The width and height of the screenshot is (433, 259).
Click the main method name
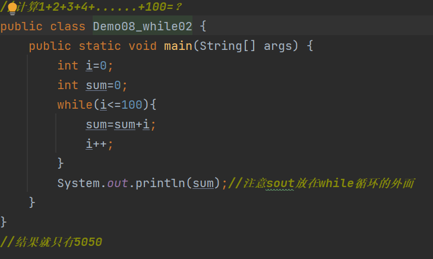click(178, 46)
